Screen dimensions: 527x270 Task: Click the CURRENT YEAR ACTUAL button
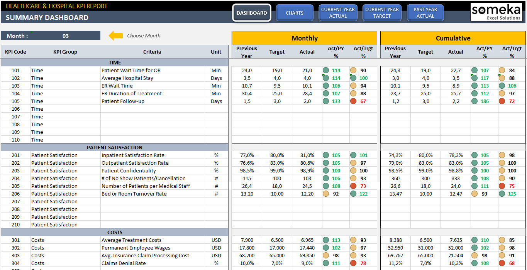pos(338,13)
